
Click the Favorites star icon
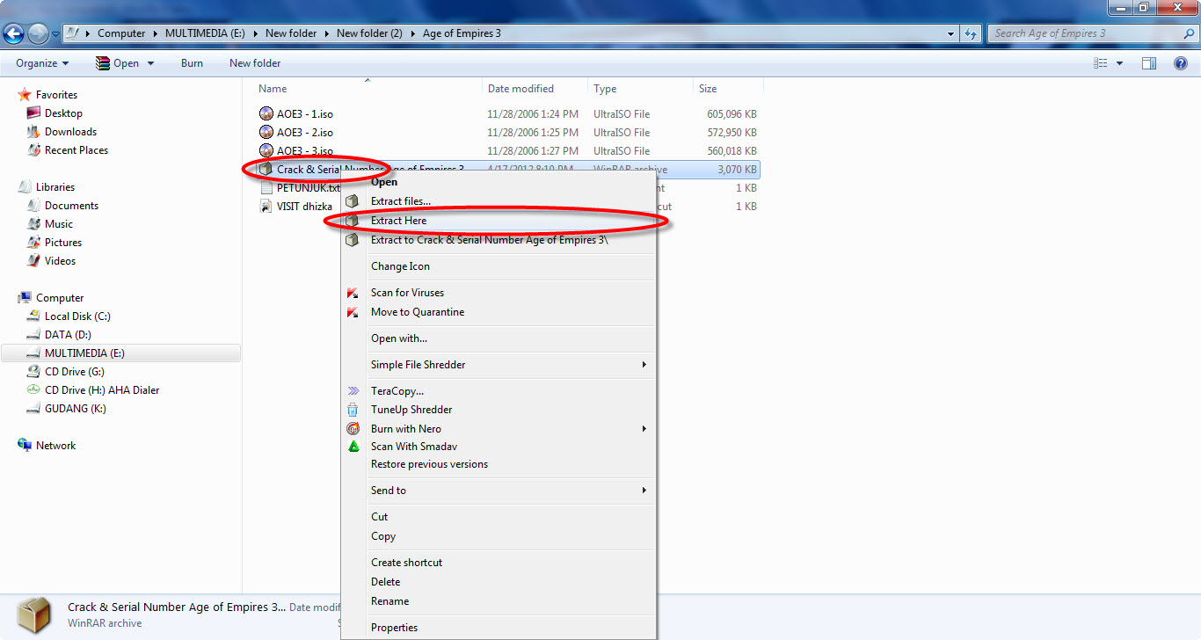pos(25,94)
